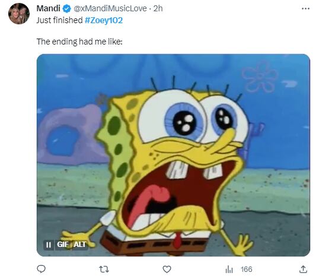Click the text "The ending had me like:"
Image resolution: width=319 pixels, height=279 pixels.
[79, 42]
